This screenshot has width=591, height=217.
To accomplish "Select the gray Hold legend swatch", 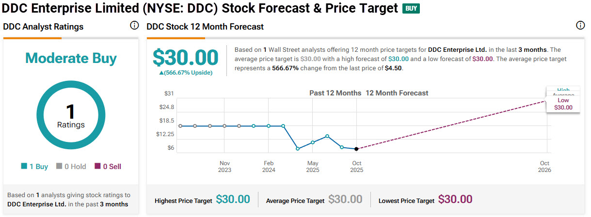I will [x=59, y=167].
